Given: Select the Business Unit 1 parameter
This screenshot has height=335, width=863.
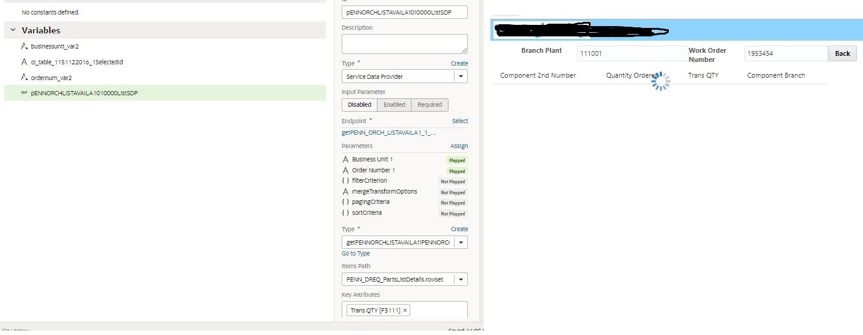Looking at the screenshot, I should [x=372, y=160].
